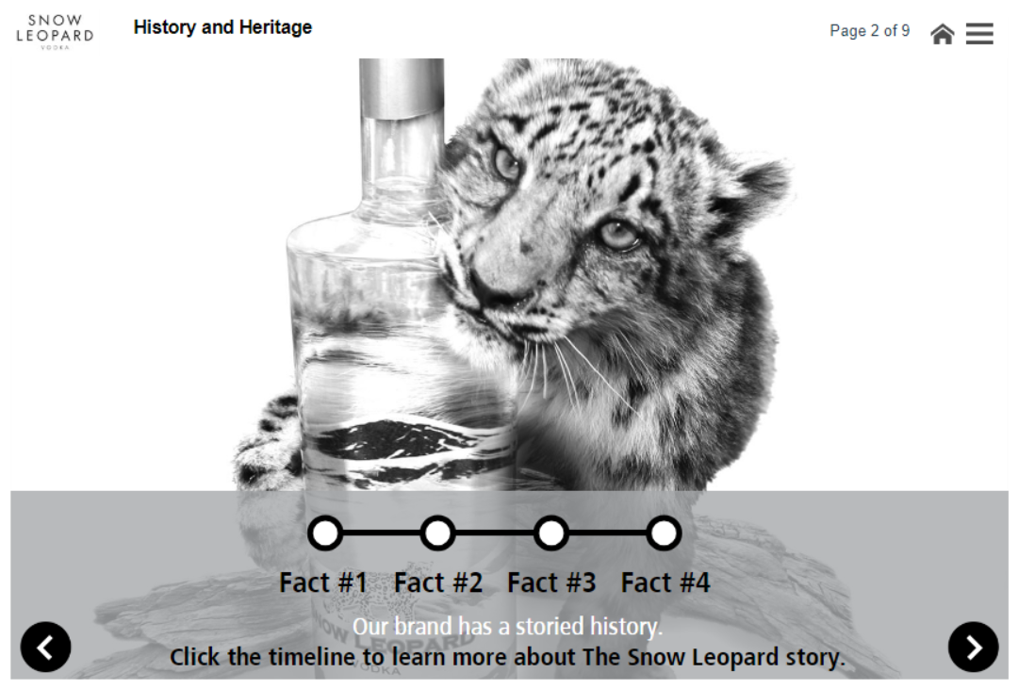Click the Fact #2 label

click(438, 582)
